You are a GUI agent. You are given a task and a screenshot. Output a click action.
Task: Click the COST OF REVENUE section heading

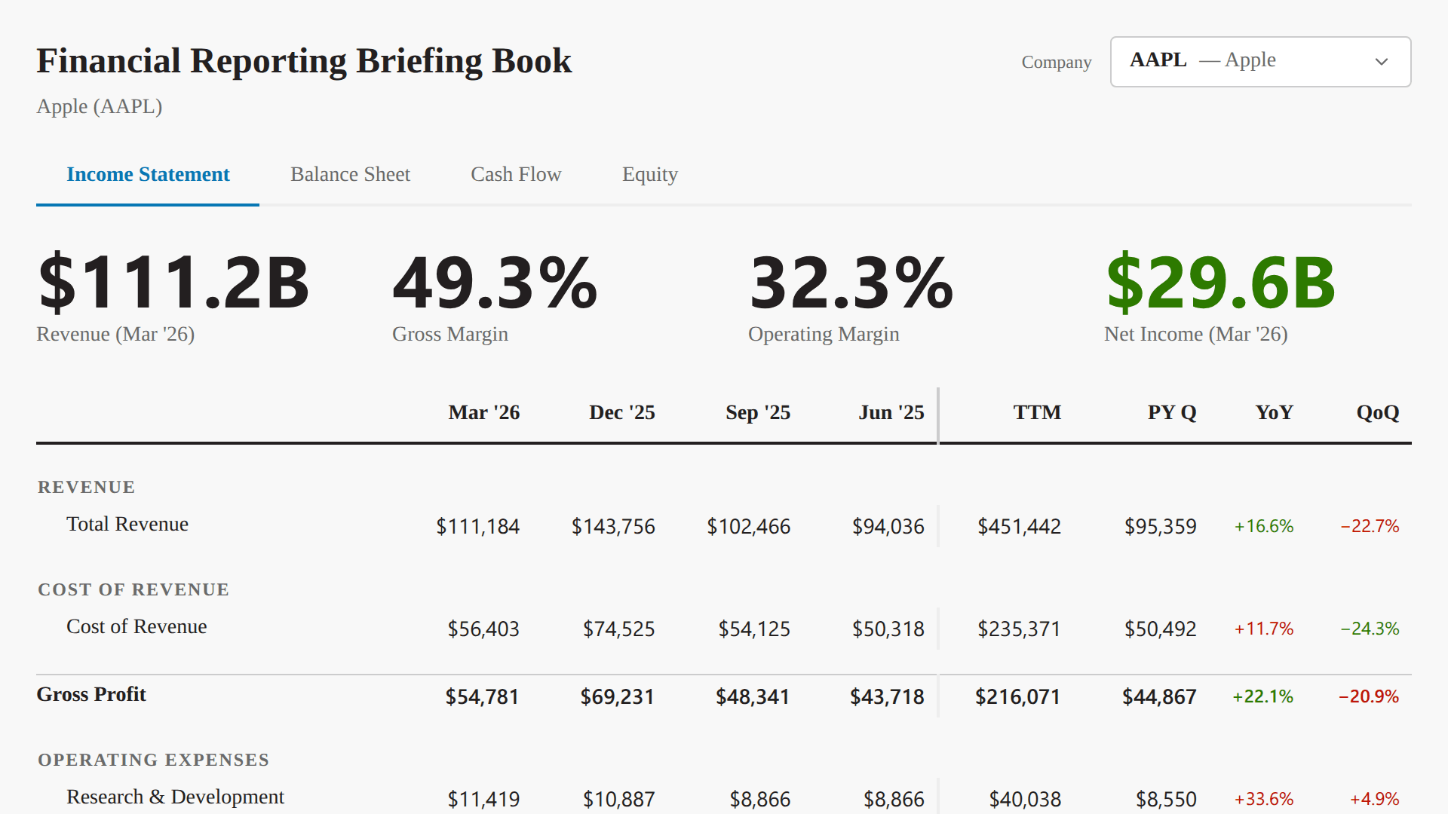click(x=133, y=589)
